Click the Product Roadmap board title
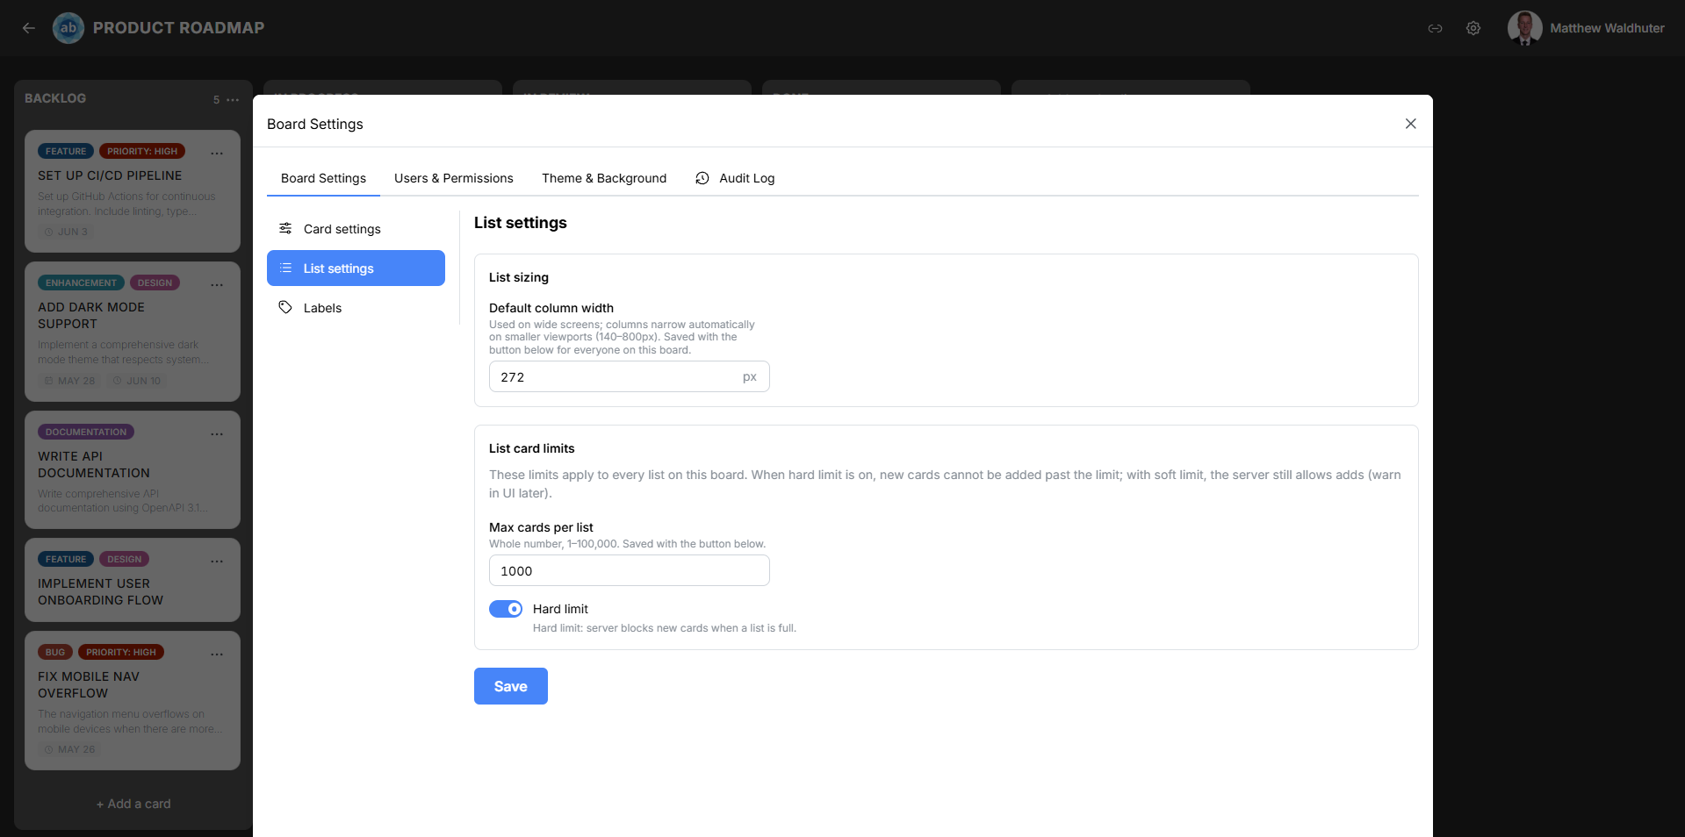 pos(178,28)
